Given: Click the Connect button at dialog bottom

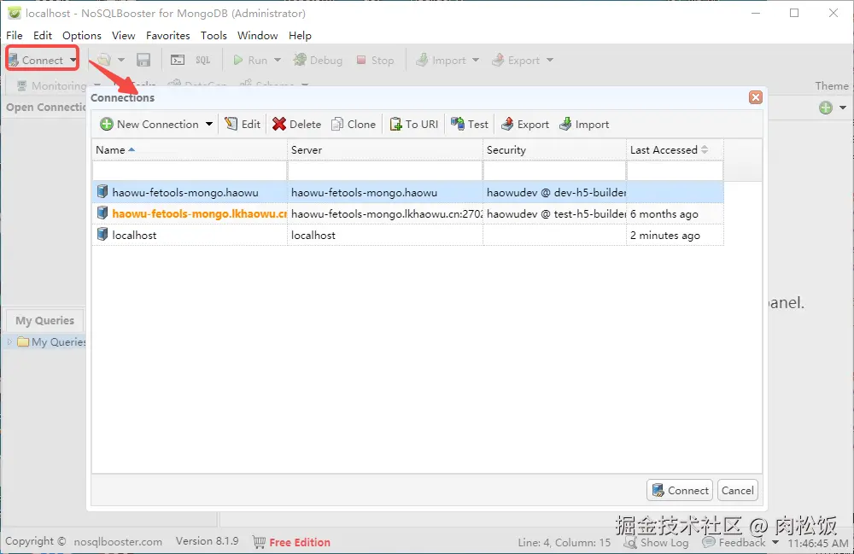Looking at the screenshot, I should [681, 490].
